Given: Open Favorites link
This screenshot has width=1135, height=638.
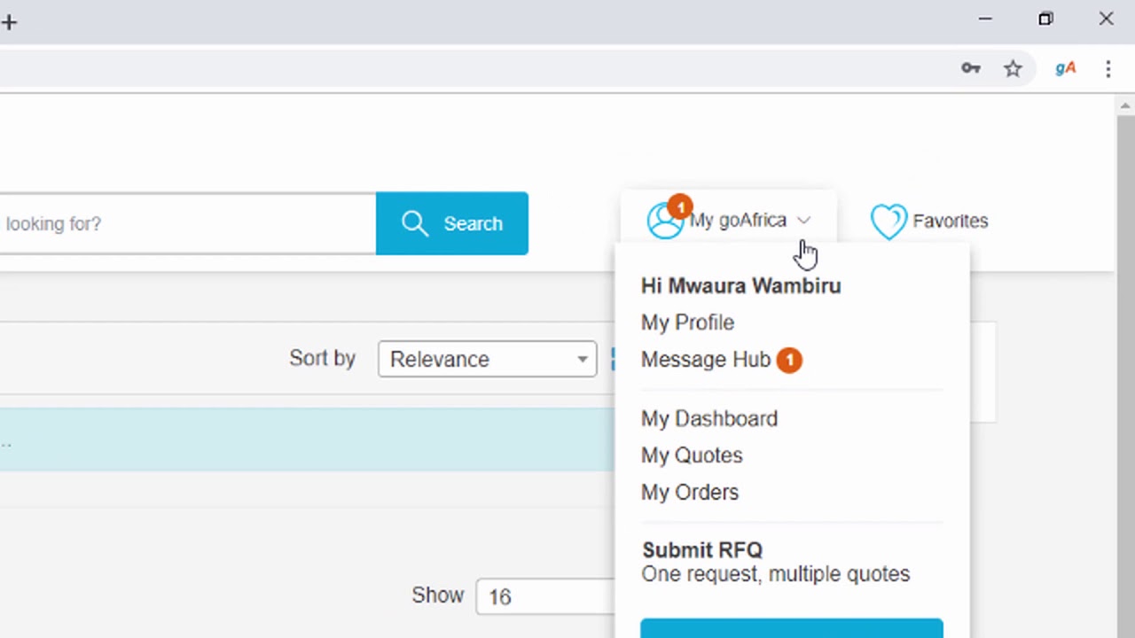Looking at the screenshot, I should coord(929,221).
